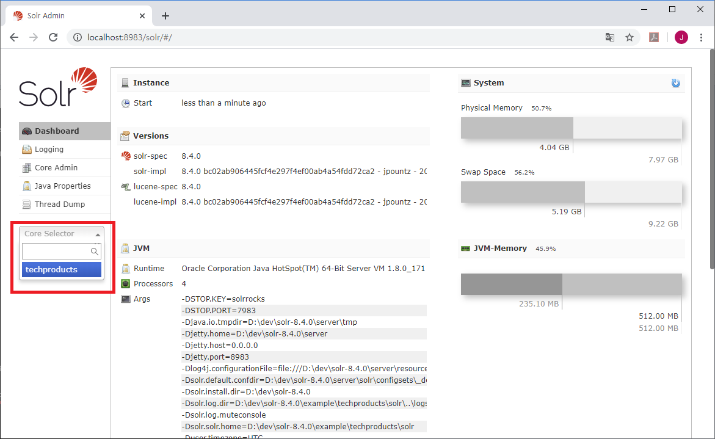Go forward in browser history

34,37
